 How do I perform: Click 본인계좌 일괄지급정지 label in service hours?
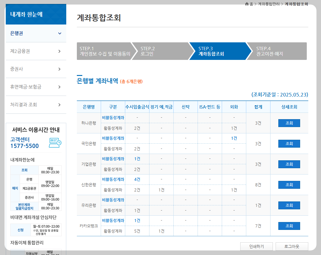point(25,207)
